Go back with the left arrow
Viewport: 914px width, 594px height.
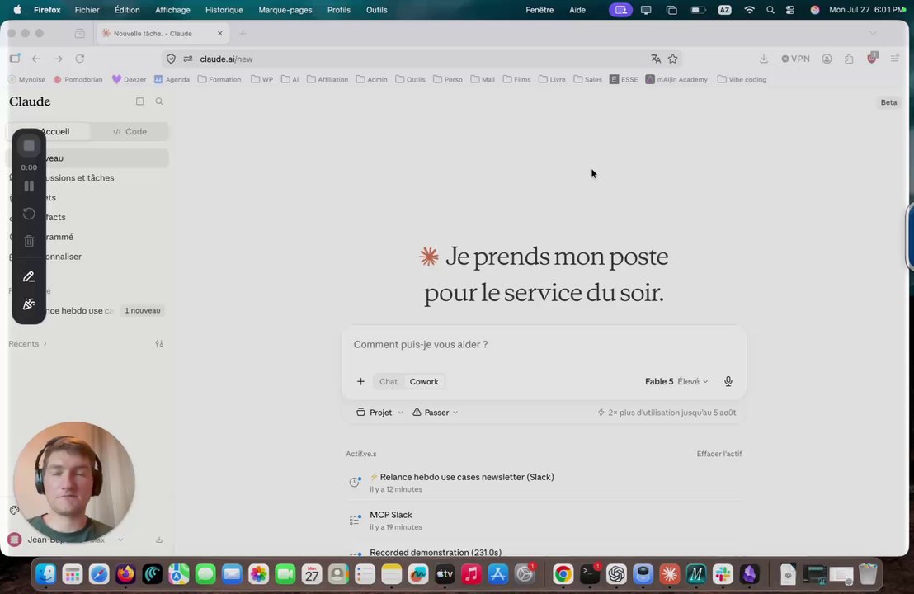(x=36, y=59)
